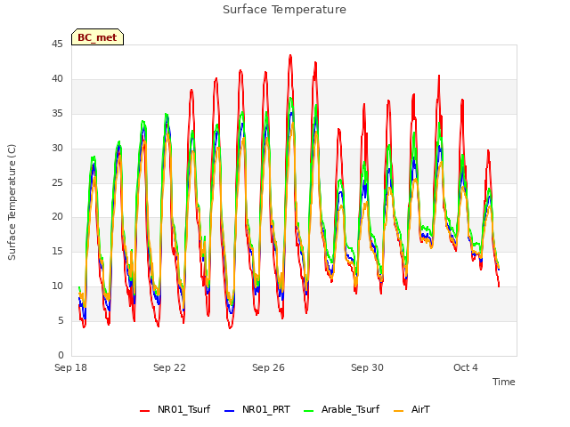Click the 35 y-axis tick label
Viewport: 570px width, 427px height.
click(57, 114)
